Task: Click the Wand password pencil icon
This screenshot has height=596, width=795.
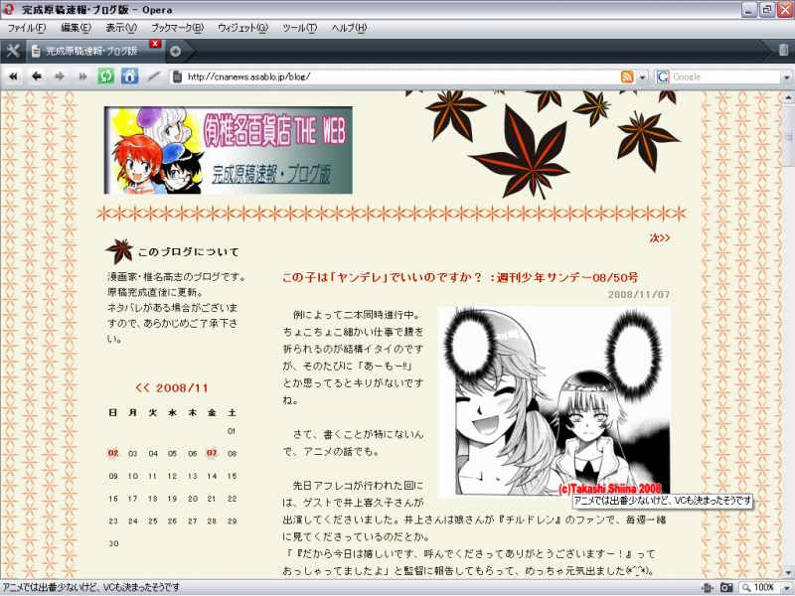Action: 153,76
